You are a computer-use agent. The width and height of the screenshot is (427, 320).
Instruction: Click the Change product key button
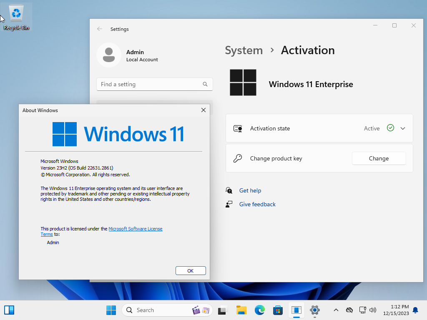point(379,158)
